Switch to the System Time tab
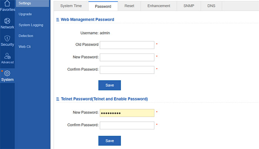The width and height of the screenshot is (259, 149). pos(71,6)
